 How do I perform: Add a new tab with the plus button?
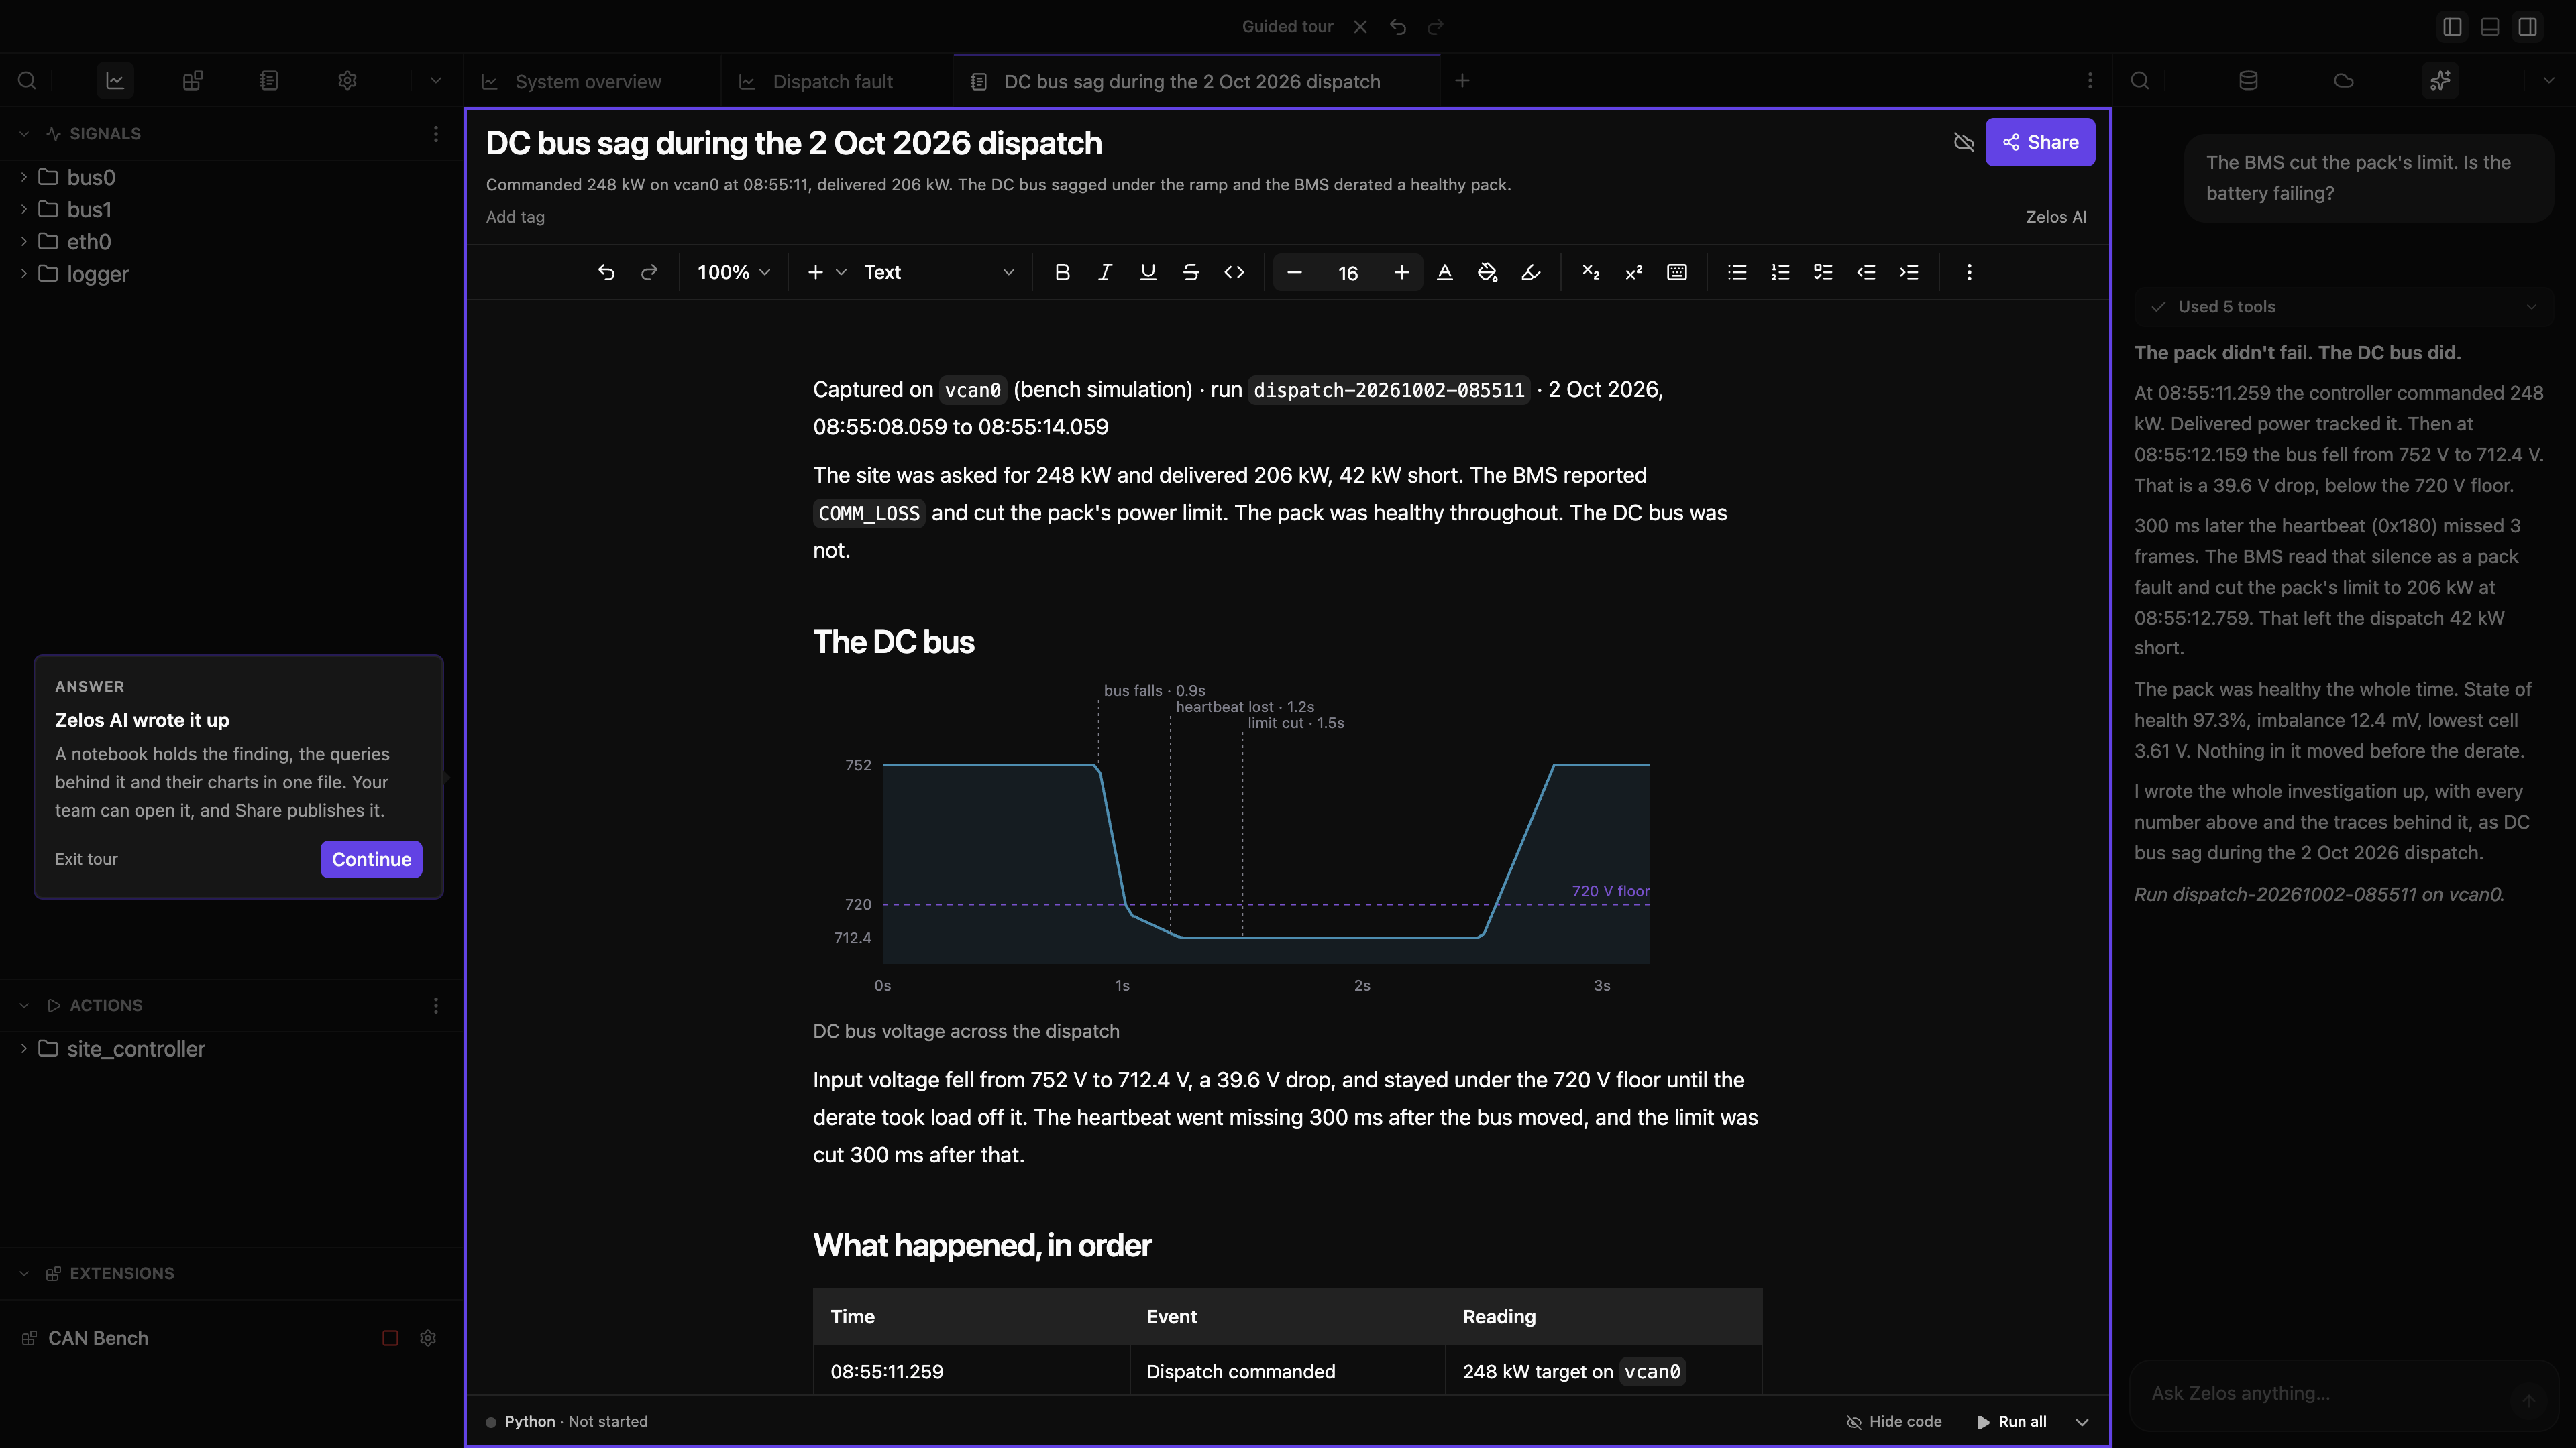pyautogui.click(x=1462, y=81)
